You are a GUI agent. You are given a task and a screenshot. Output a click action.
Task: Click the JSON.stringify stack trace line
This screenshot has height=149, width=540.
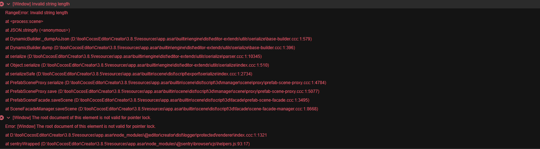[x=38, y=30]
